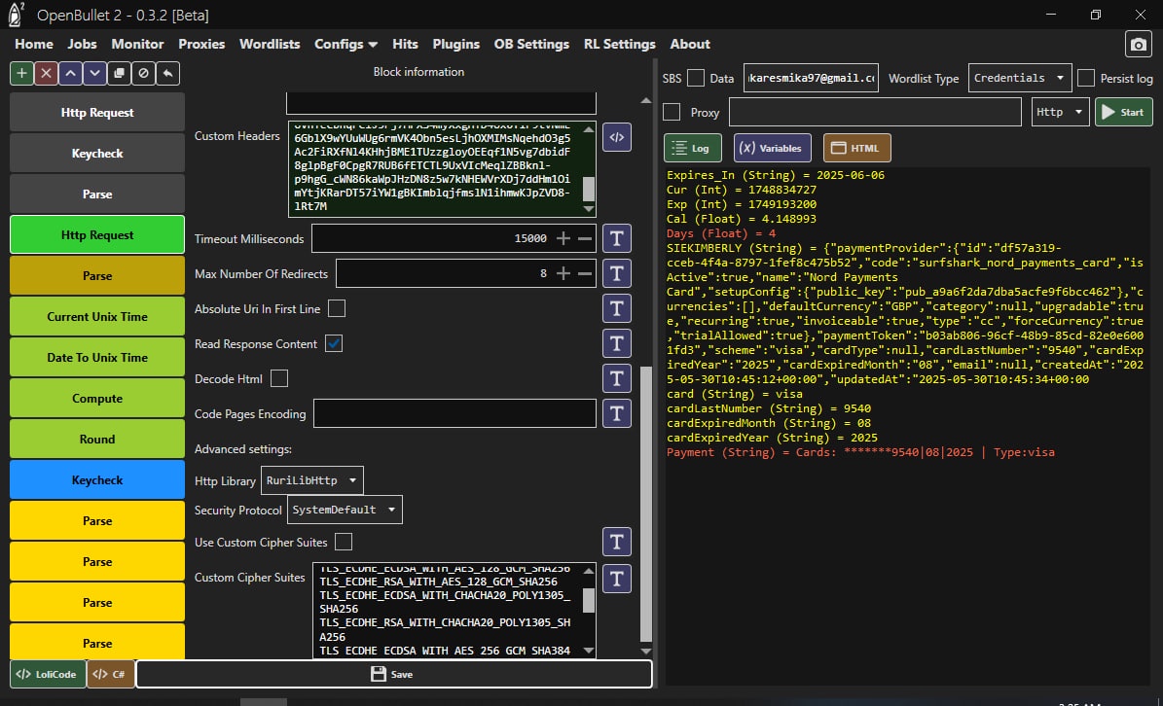Viewport: 1163px width, 706px height.
Task: Move the selected block down
Action: pyautogui.click(x=95, y=73)
